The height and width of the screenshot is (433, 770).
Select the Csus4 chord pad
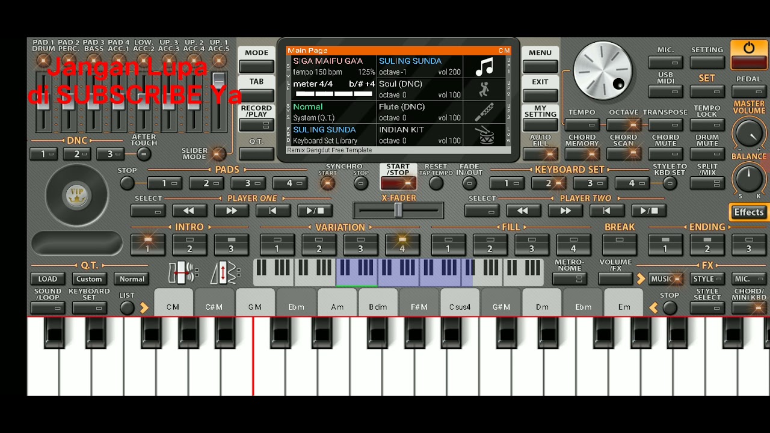pos(460,302)
